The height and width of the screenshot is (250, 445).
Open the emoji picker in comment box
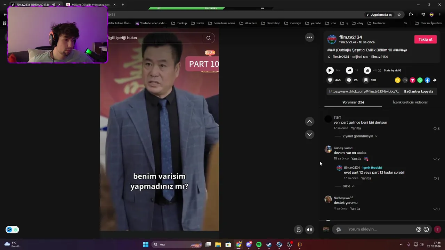(426, 229)
